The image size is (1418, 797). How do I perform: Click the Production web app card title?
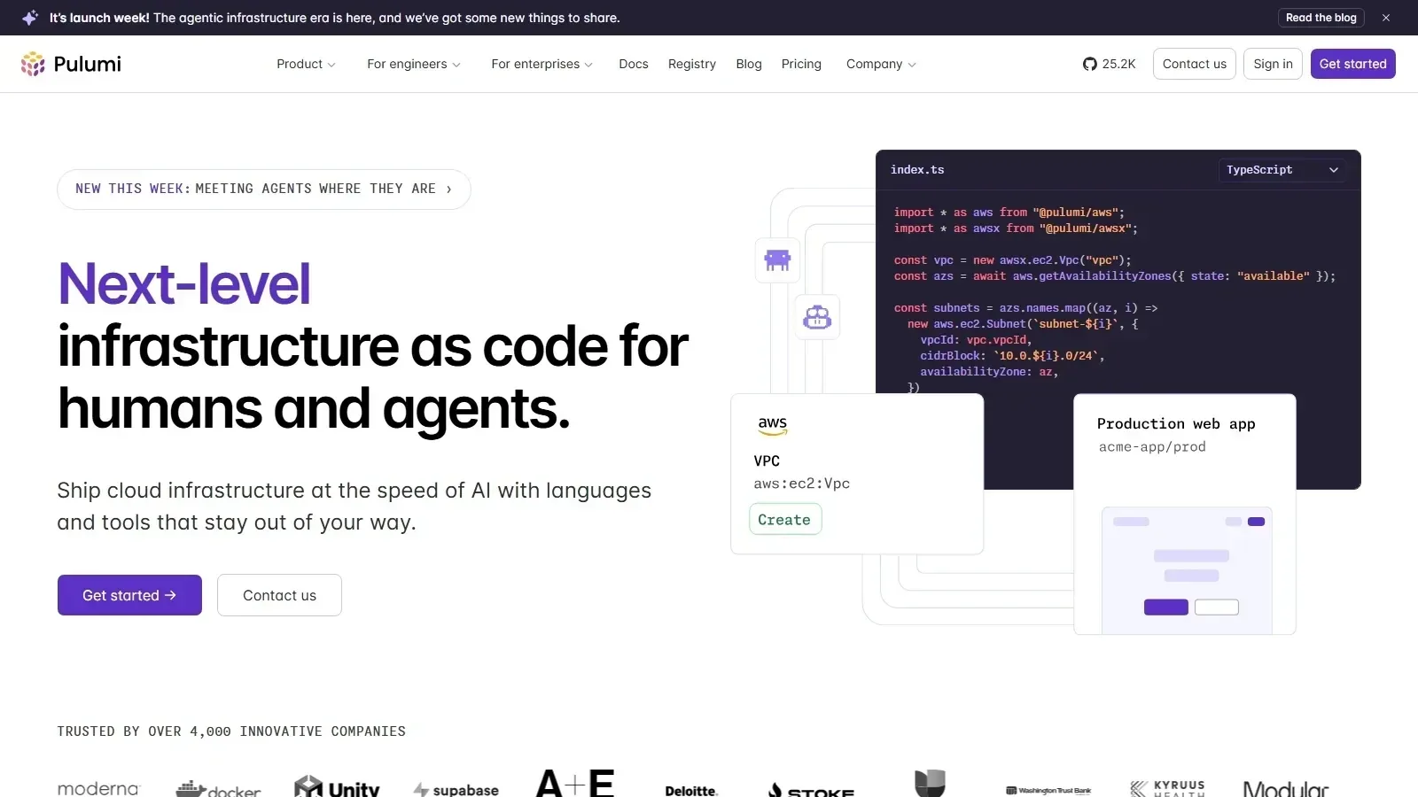1176,424
